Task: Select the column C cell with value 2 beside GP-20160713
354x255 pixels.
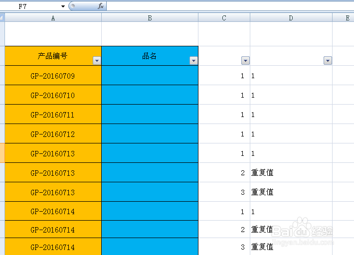Action: click(224, 173)
